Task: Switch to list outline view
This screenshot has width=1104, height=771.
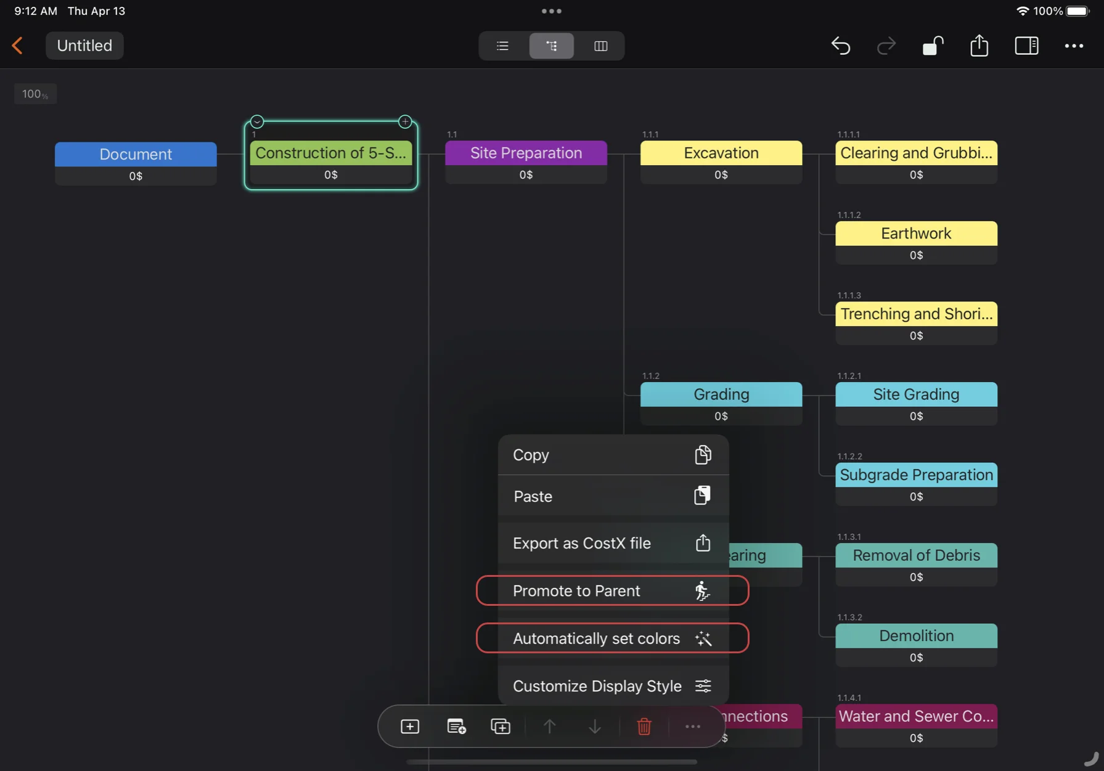Action: [503, 46]
